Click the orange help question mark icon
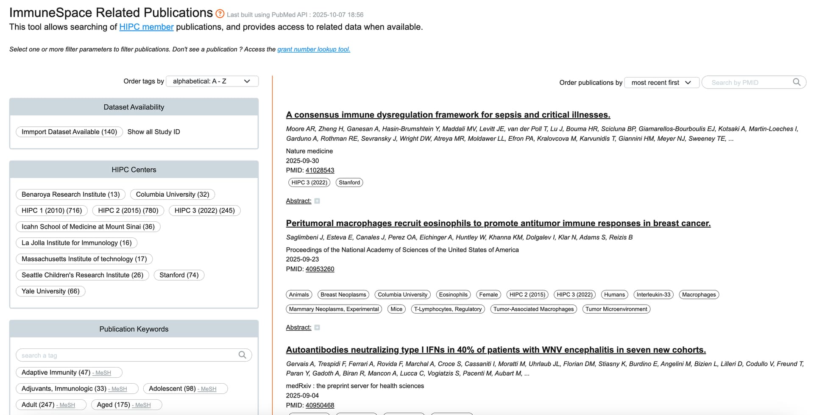Screen dimensions: 814x415 [x=220, y=14]
